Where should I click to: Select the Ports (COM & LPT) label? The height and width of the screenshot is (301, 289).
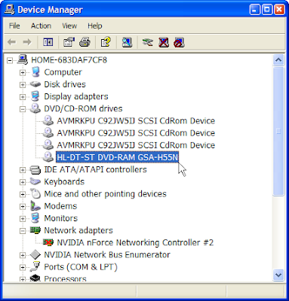81,267
